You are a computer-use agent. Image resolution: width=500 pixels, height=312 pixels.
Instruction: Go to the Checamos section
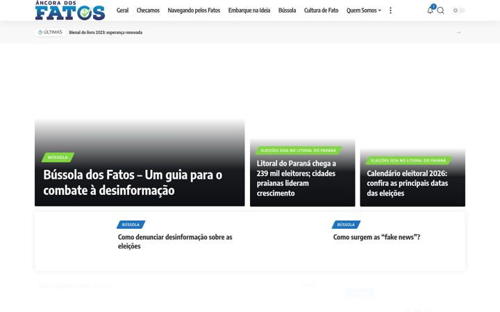point(148,10)
